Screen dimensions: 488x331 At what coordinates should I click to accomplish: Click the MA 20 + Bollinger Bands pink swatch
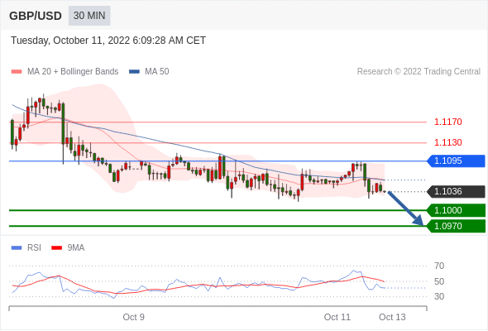pos(17,72)
